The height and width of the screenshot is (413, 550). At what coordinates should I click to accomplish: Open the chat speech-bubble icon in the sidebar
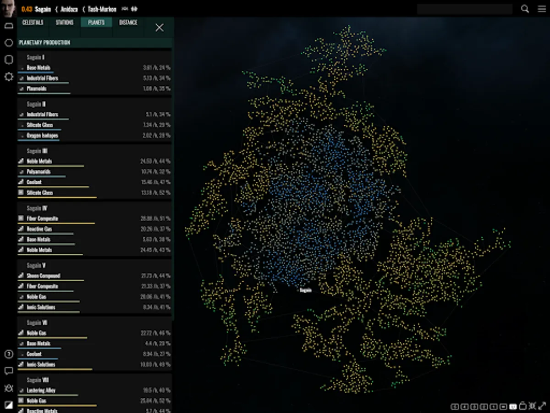click(x=8, y=371)
